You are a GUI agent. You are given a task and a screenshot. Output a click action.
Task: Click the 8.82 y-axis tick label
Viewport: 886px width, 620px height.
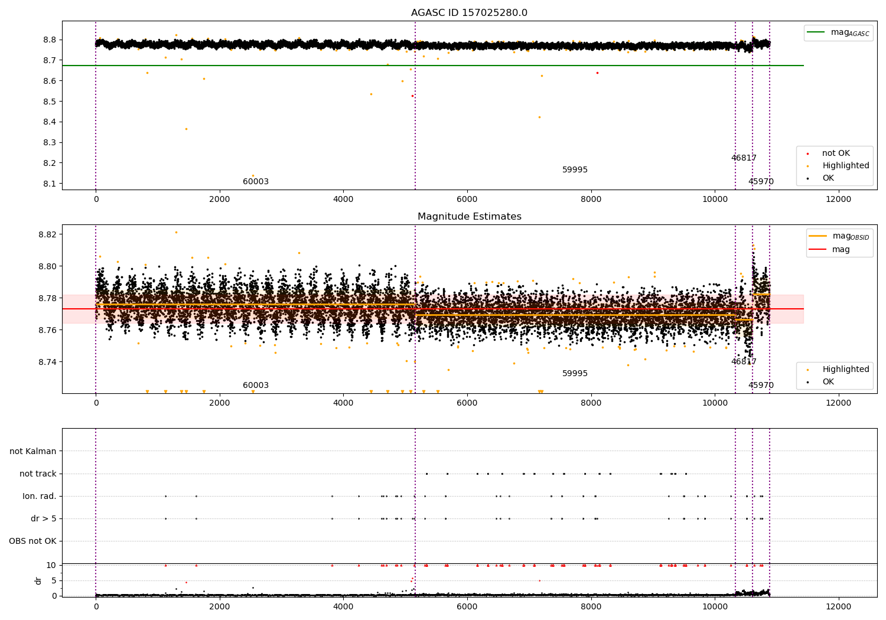[x=47, y=234]
